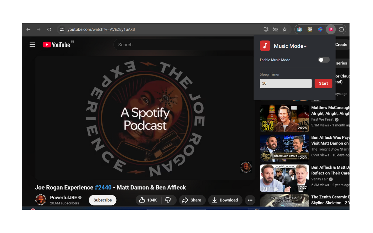Click the Chrome extensions puzzle icon

[341, 29]
